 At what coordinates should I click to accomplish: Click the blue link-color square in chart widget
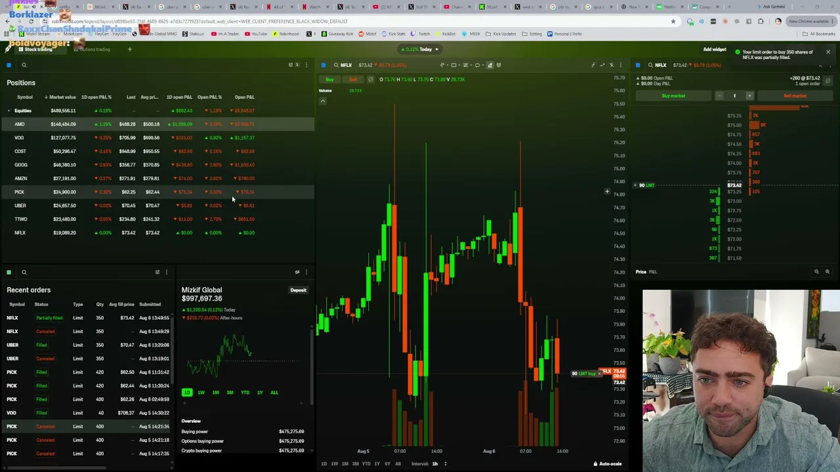323,65
